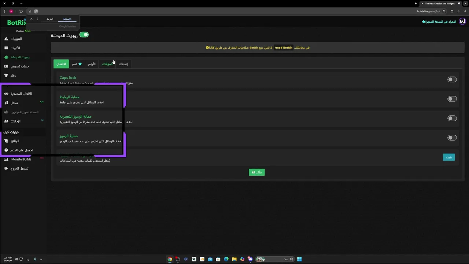Switch to the الأوامر tab
The image size is (469, 264).
tap(92, 64)
